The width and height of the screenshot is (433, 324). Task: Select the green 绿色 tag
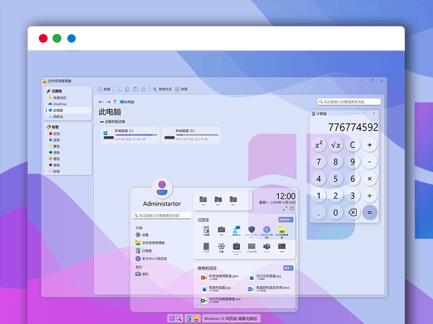pyautogui.click(x=55, y=152)
